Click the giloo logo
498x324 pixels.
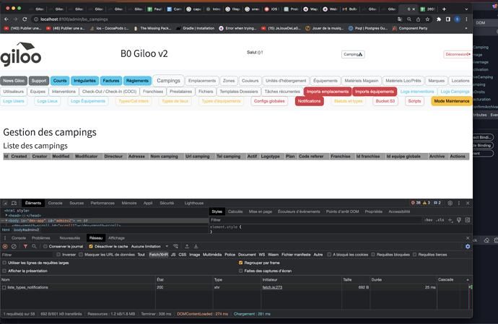21,54
